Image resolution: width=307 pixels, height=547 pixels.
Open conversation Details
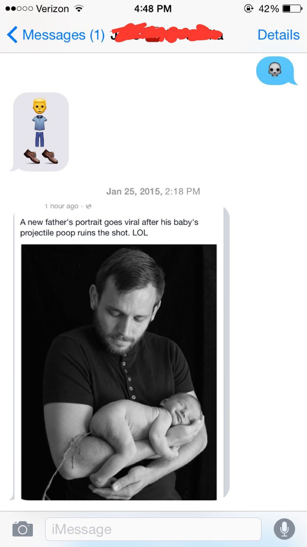point(278,35)
